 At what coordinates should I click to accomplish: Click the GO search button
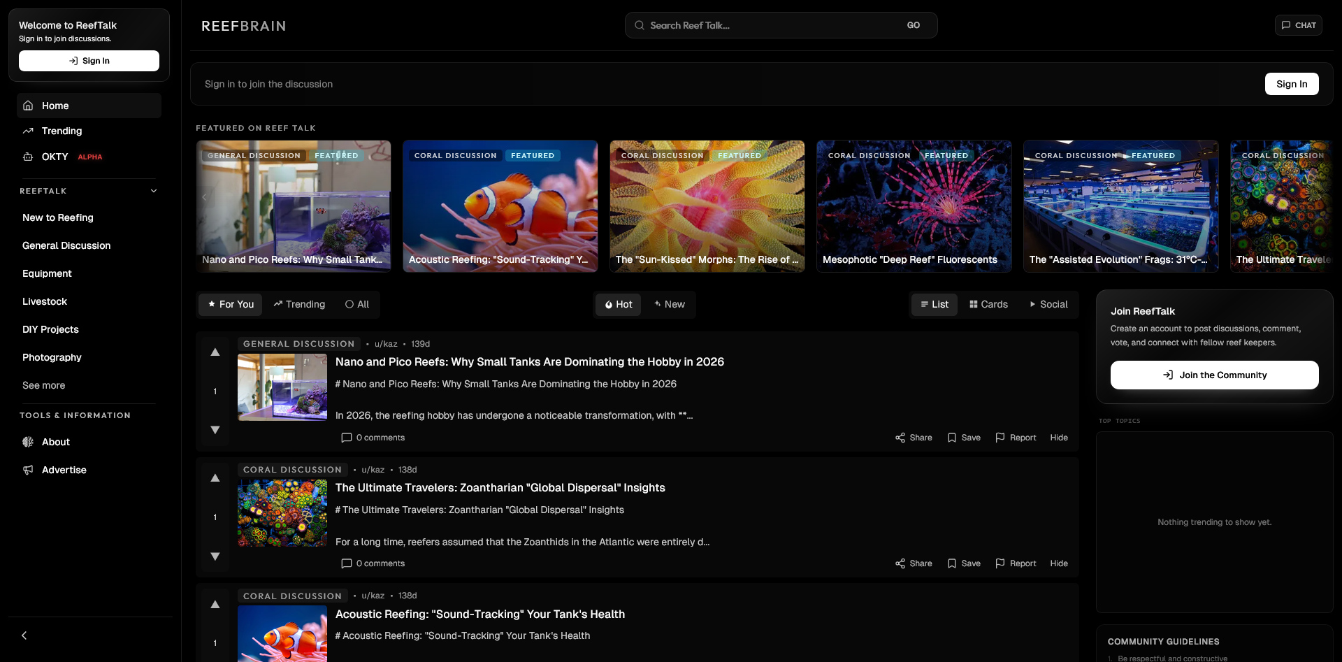(914, 25)
